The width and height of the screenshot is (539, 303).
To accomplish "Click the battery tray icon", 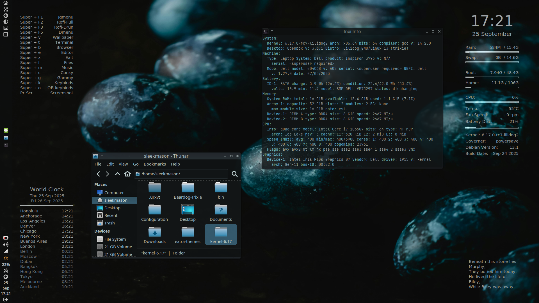I will (6, 238).
